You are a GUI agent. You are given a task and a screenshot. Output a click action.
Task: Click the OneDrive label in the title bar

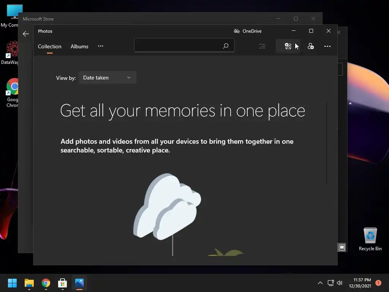click(x=252, y=31)
